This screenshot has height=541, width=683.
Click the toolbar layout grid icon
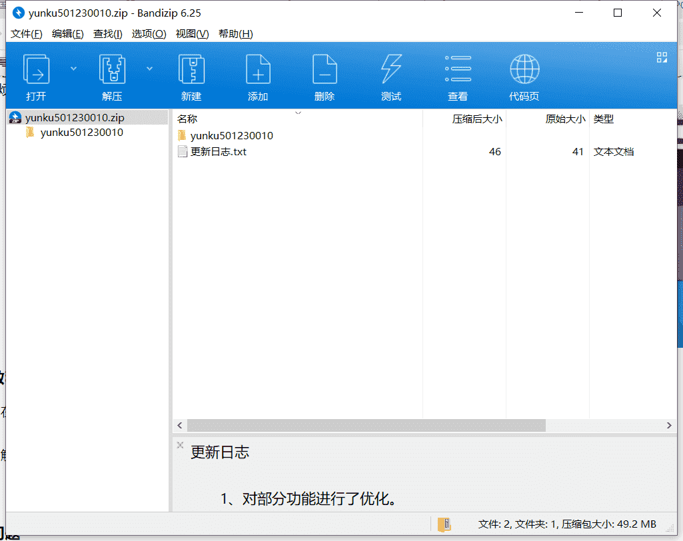click(662, 57)
